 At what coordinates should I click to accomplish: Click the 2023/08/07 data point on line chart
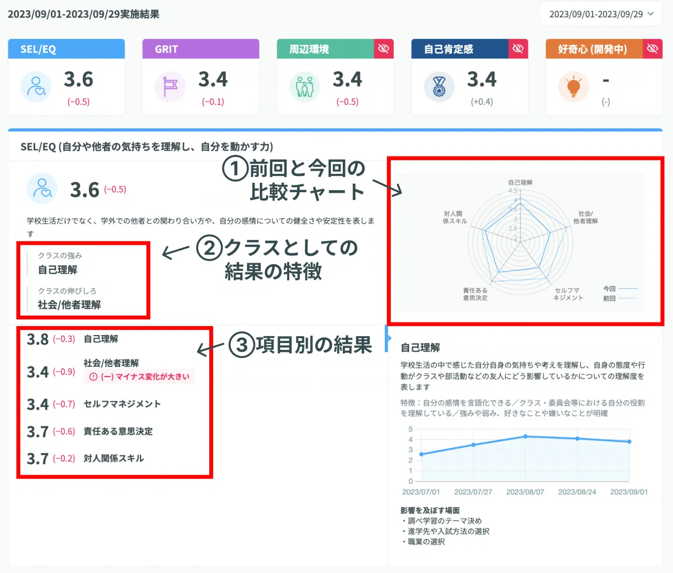tap(525, 436)
